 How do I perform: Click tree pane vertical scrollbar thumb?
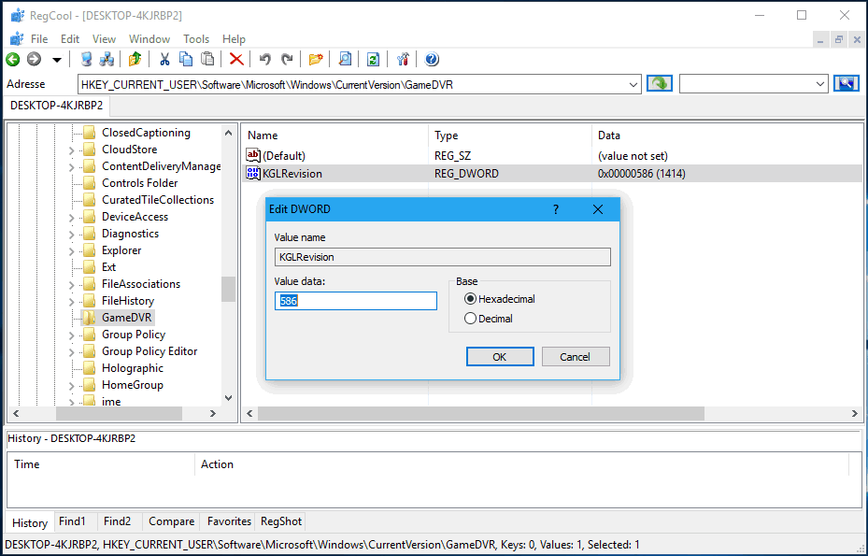point(228,289)
